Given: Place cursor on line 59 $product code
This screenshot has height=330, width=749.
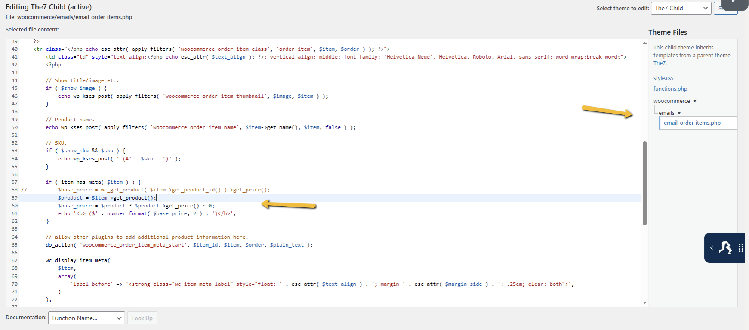Looking at the screenshot, I should point(108,198).
